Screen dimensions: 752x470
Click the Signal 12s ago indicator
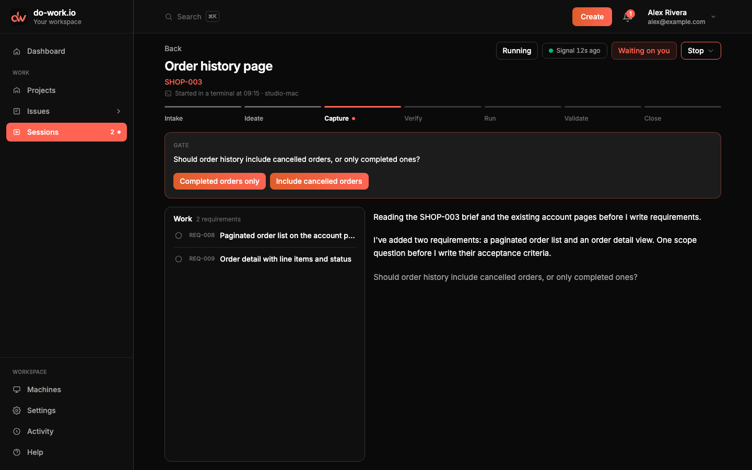(x=574, y=51)
